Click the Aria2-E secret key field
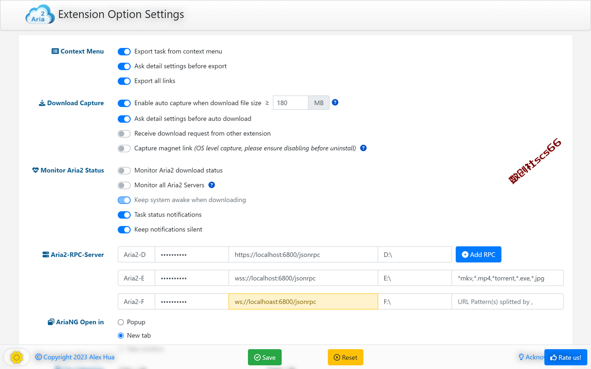This screenshot has height=369, width=591. tap(192, 278)
